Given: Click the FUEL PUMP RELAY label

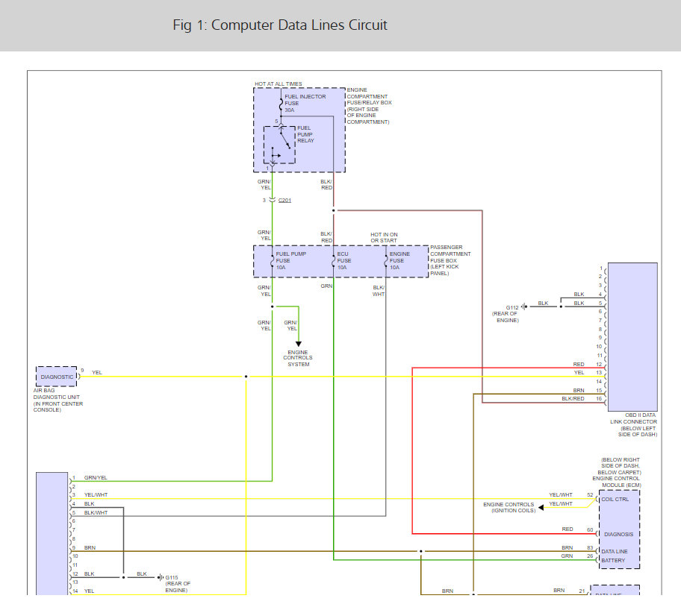Looking at the screenshot, I should point(305,134).
